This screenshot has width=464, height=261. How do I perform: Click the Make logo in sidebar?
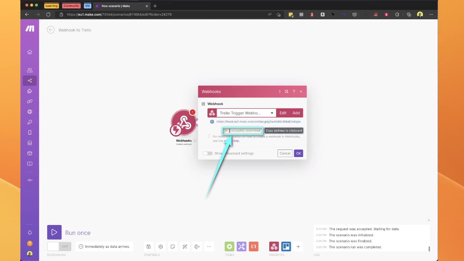[30, 29]
